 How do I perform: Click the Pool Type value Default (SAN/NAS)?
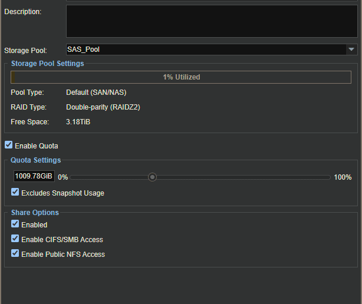click(96, 92)
